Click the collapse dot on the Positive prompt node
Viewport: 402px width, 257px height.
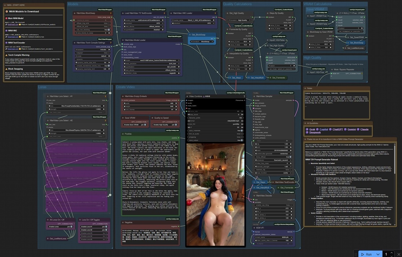point(123,134)
